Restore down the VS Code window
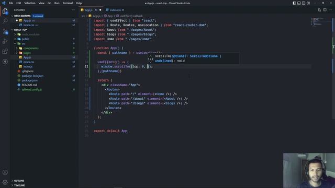 (322, 3)
